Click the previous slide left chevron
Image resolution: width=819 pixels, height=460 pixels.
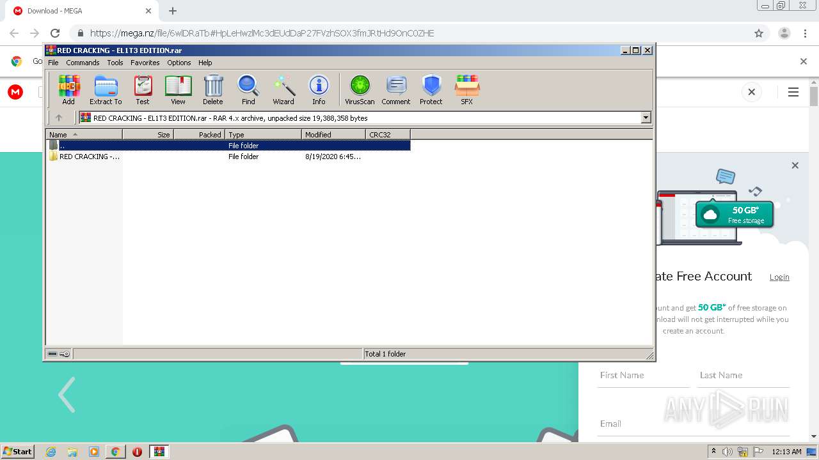67,394
